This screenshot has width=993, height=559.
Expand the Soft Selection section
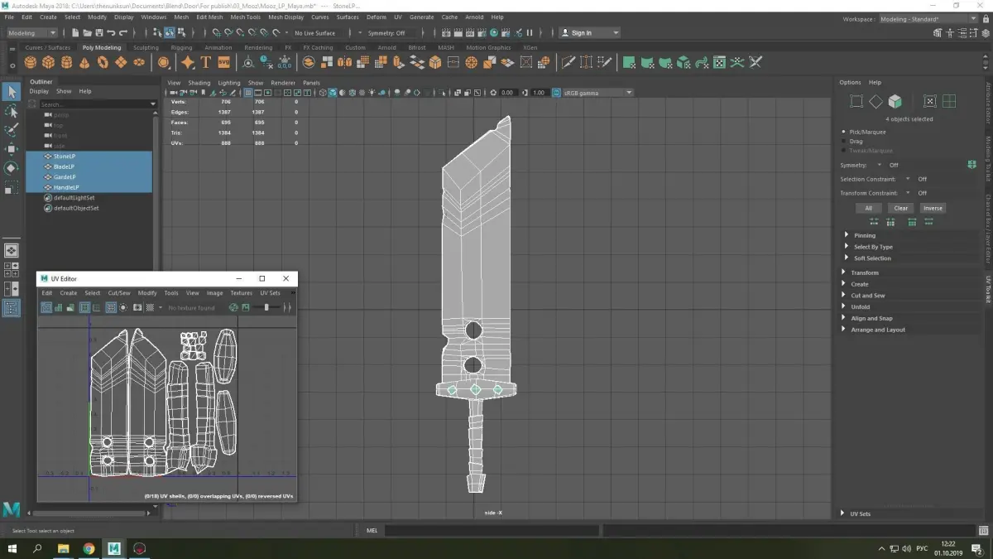click(x=872, y=258)
